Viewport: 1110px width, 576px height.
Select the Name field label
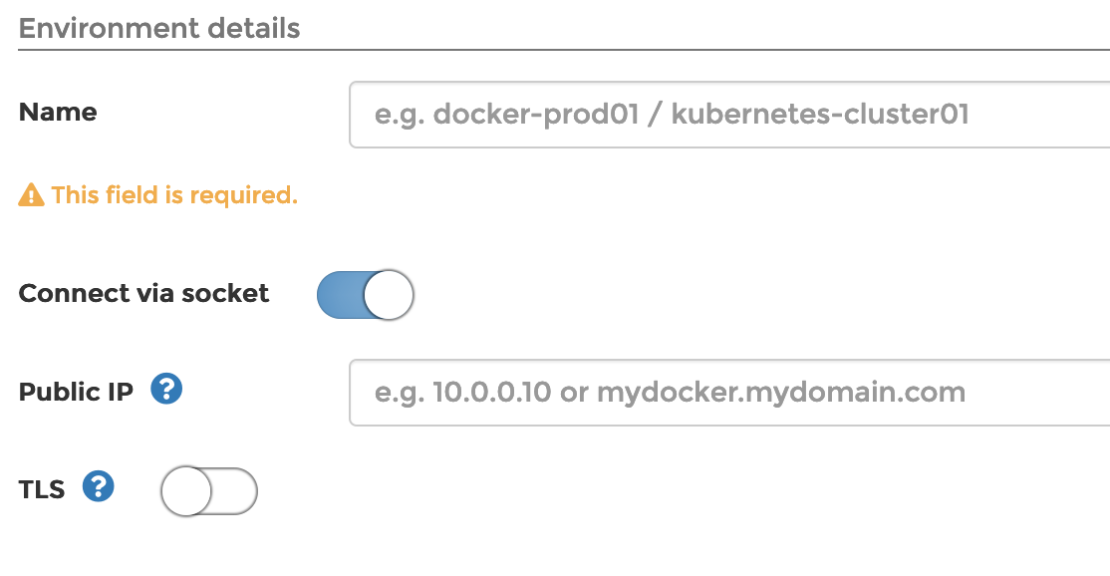[x=57, y=112]
